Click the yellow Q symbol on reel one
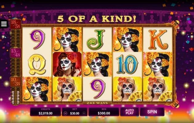 click(37, 64)
